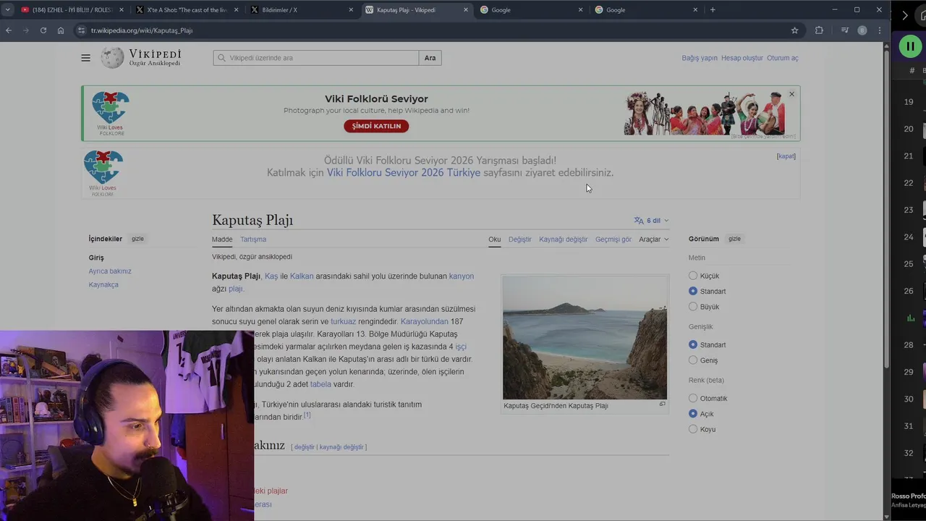Open Geçmişi gör history tab
Viewport: 926px width, 521px height.
point(613,240)
